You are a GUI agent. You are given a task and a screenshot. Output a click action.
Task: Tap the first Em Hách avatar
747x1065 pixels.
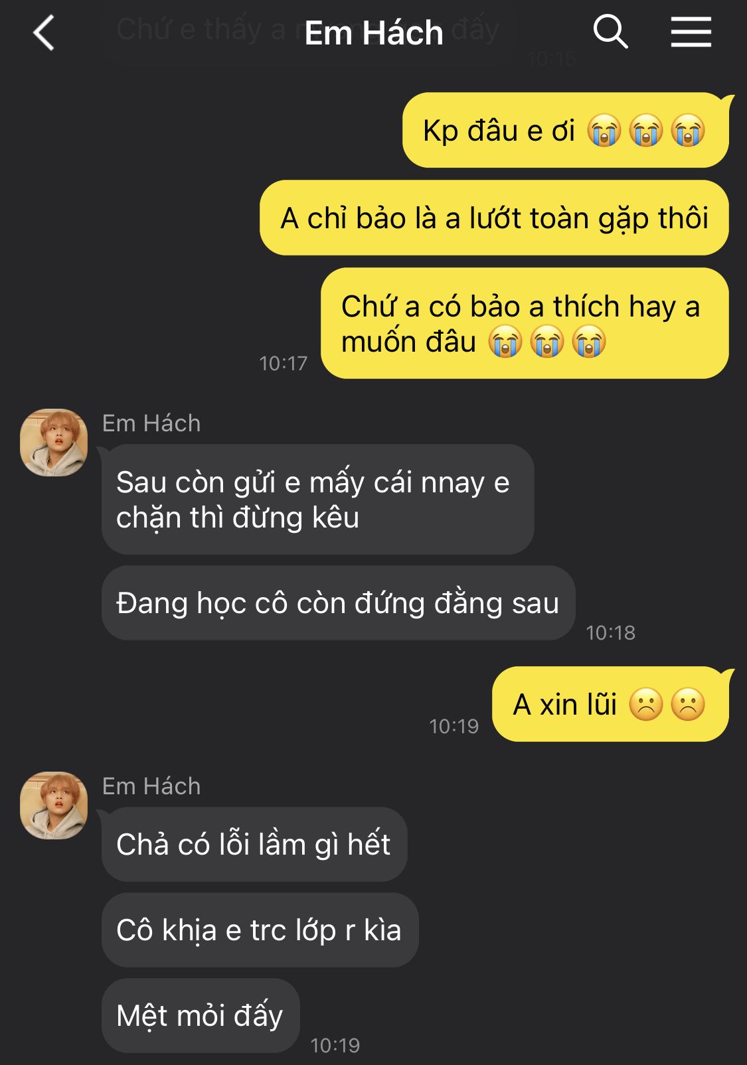pyautogui.click(x=54, y=443)
